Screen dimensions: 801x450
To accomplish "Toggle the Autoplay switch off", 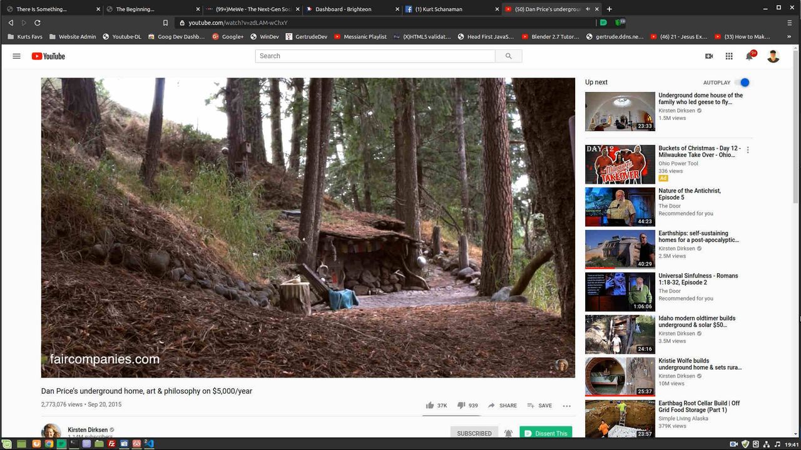I will click(743, 82).
